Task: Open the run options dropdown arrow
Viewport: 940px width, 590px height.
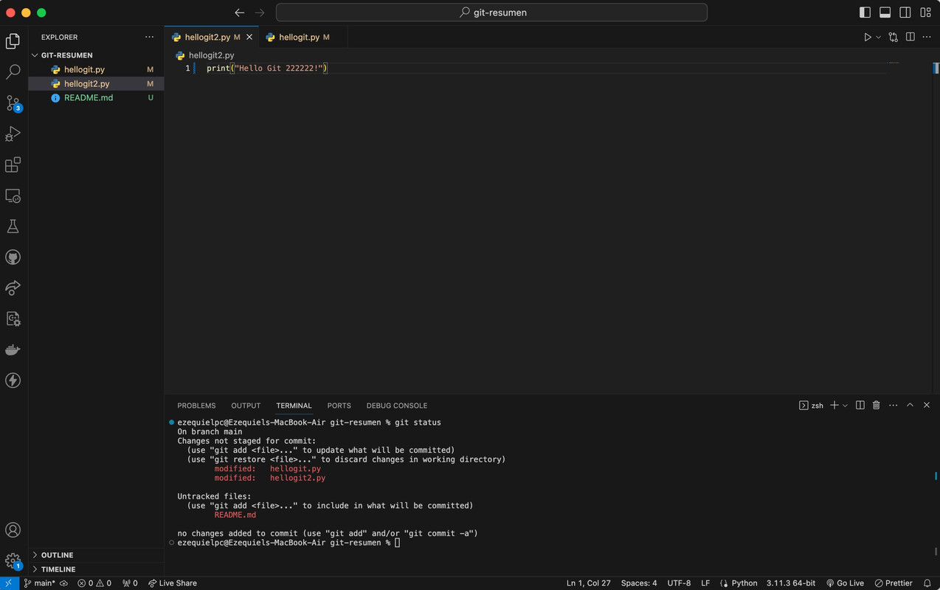Action: (x=878, y=37)
